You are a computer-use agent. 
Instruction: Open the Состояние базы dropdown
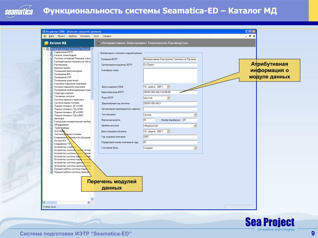pos(195,148)
